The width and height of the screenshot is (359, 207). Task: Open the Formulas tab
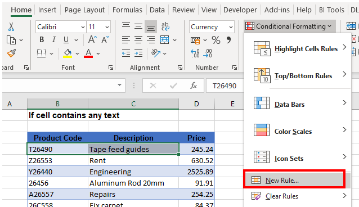point(127,10)
